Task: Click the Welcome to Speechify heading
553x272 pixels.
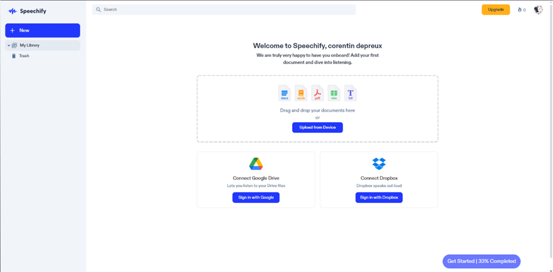Action: pos(318,46)
